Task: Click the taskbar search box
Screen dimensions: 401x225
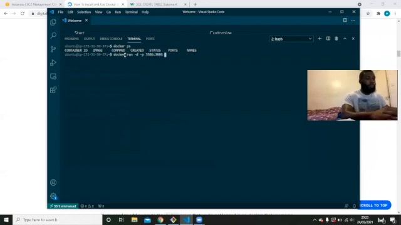Action: pos(57,219)
